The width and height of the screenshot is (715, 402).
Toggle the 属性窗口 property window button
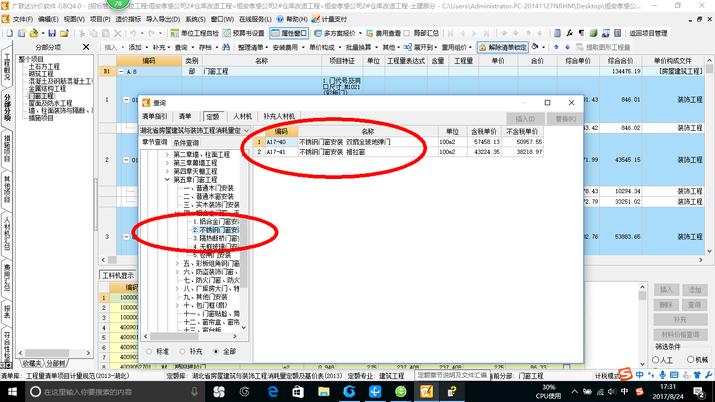coord(289,33)
